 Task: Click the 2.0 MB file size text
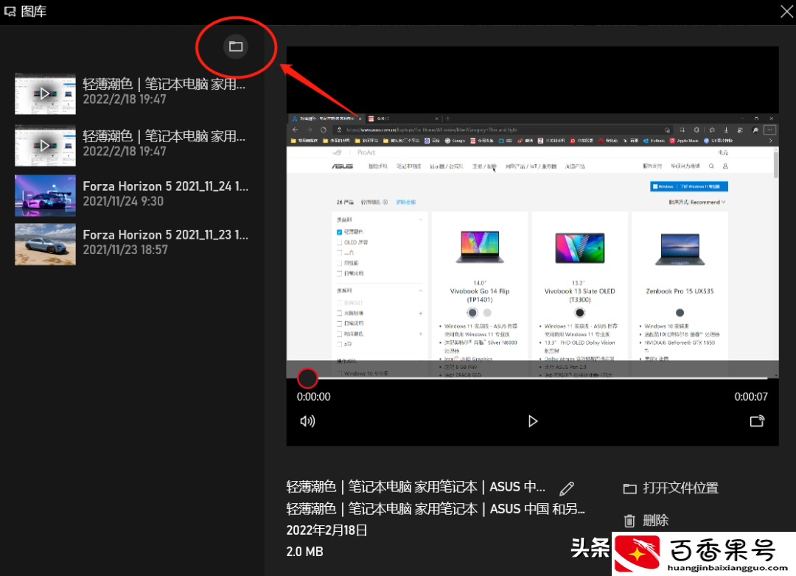304,552
